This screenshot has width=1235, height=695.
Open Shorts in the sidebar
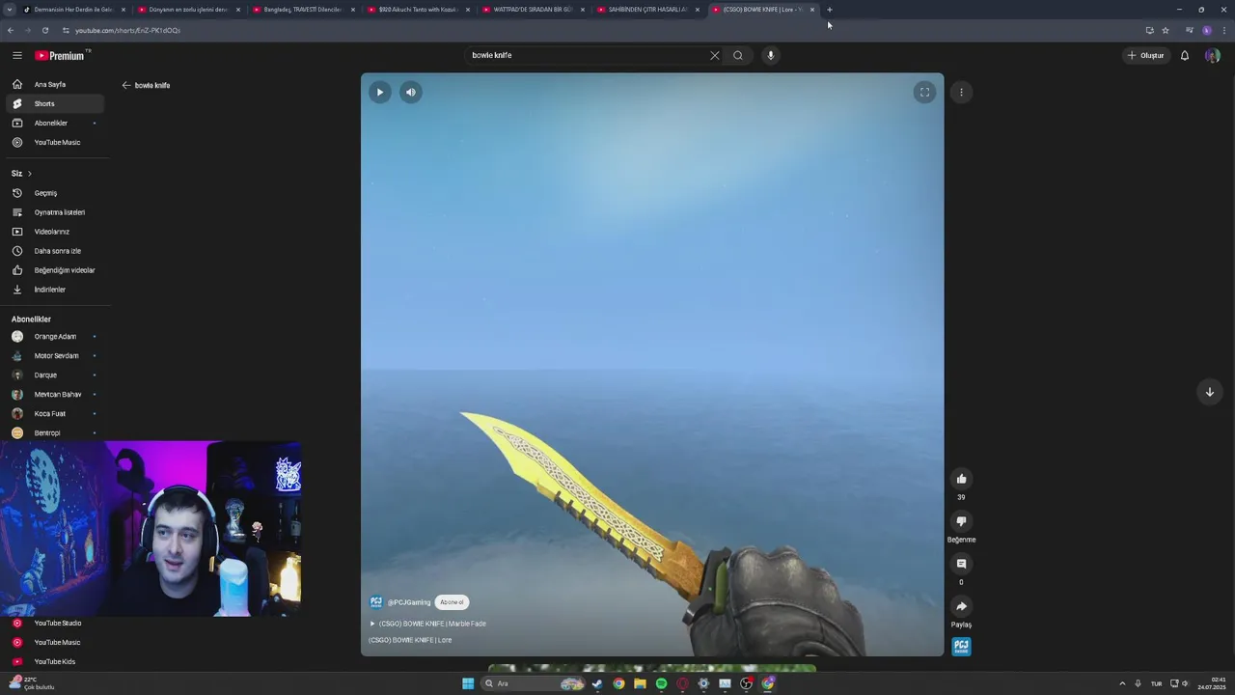coord(55,103)
